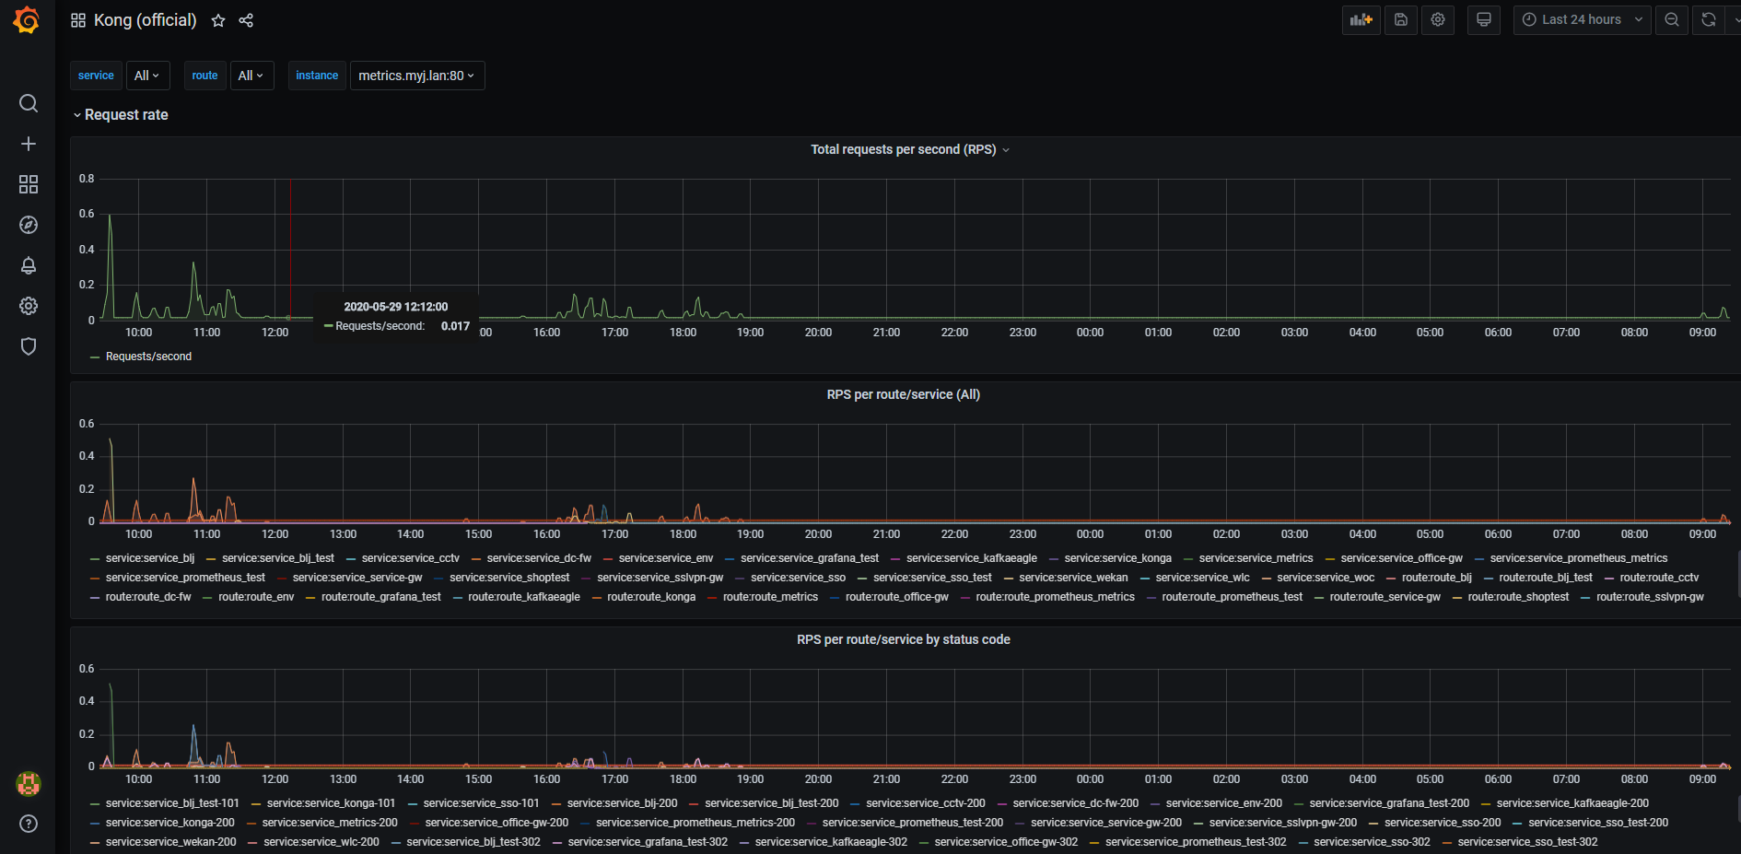Open Total requests per second panel menu
Viewport: 1741px width, 854px height.
tap(903, 149)
